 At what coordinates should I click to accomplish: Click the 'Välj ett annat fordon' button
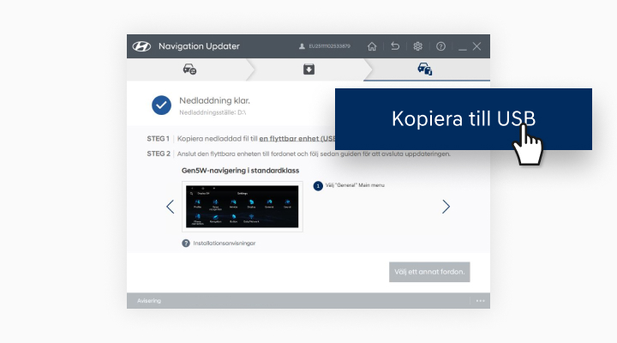pos(429,272)
